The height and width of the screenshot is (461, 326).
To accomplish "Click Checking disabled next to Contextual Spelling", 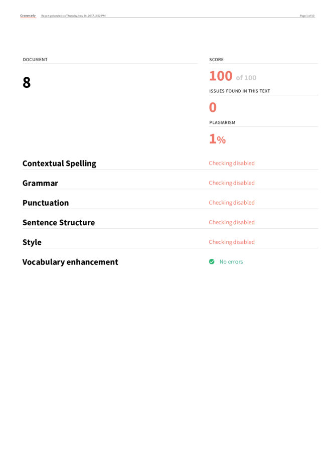I will (232, 163).
